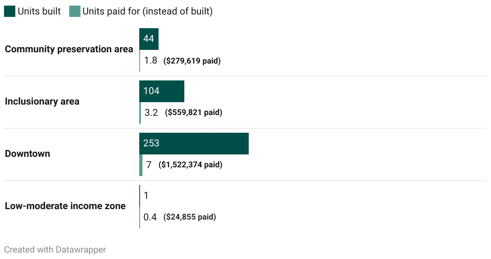Click the $24,855 paid annotation
This screenshot has width=491, height=259.
click(x=190, y=217)
